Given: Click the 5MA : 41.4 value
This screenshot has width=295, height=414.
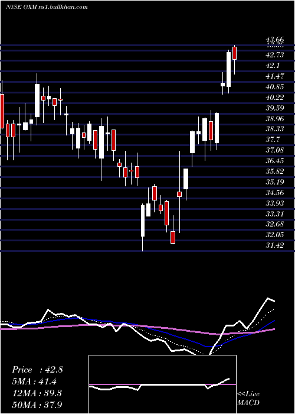Looking at the screenshot, I should point(34,381).
